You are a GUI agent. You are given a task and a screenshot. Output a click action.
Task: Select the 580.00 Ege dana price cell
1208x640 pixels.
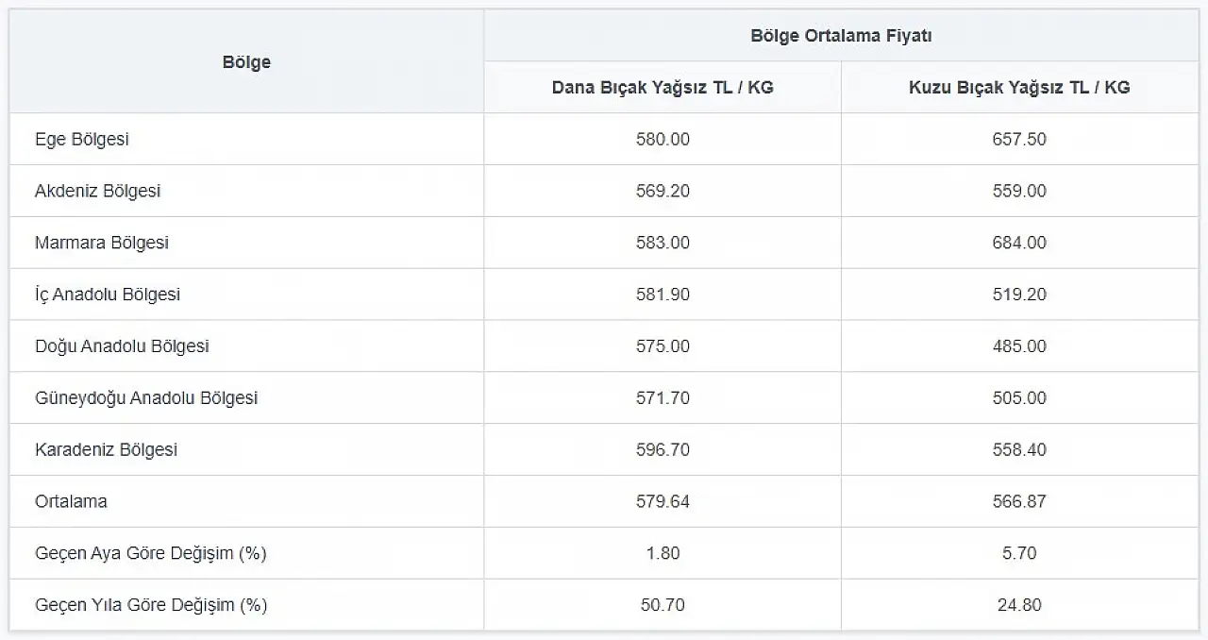[x=663, y=140]
